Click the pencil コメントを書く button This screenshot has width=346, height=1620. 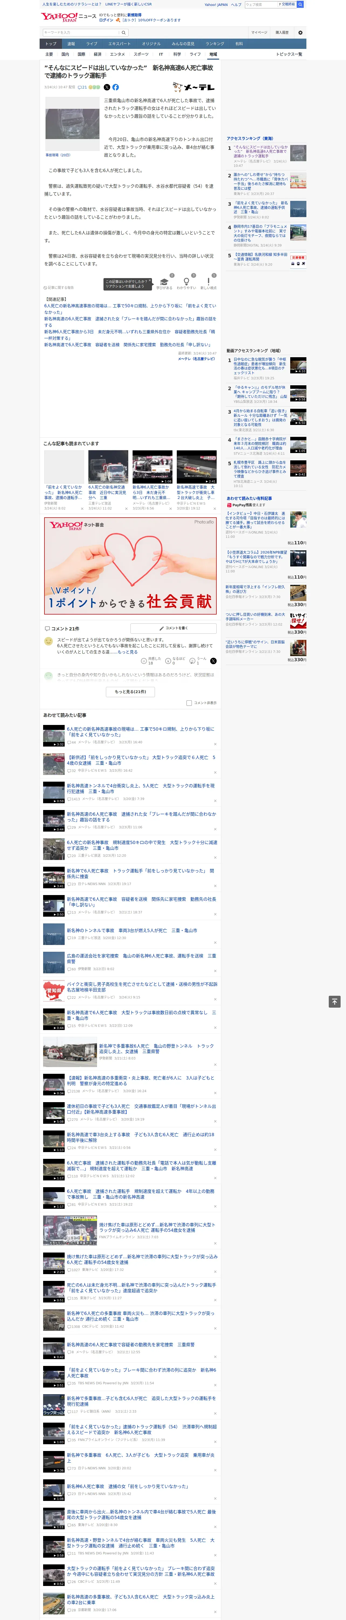[x=174, y=628]
